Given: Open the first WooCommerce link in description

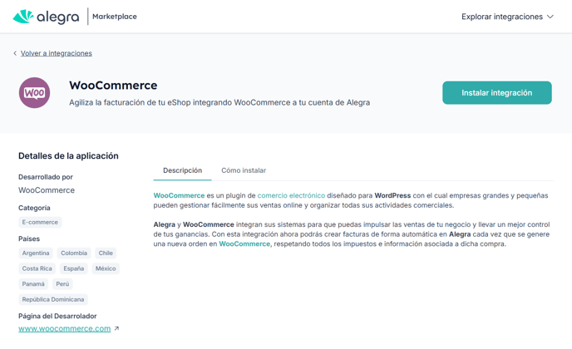Looking at the screenshot, I should [179, 195].
